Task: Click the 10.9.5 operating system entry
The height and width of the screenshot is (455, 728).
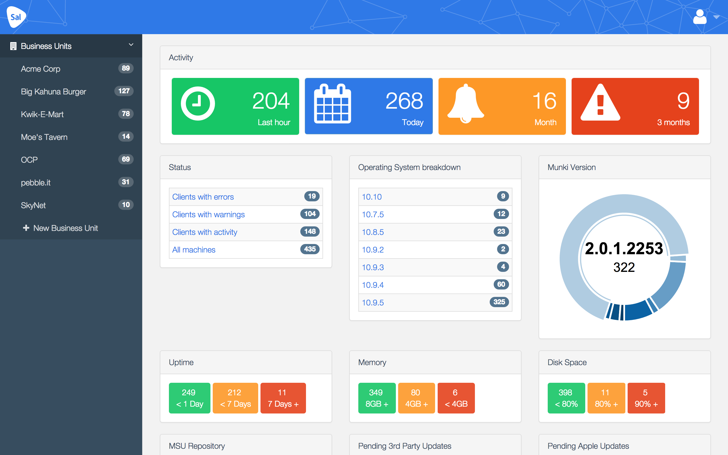Action: click(373, 302)
